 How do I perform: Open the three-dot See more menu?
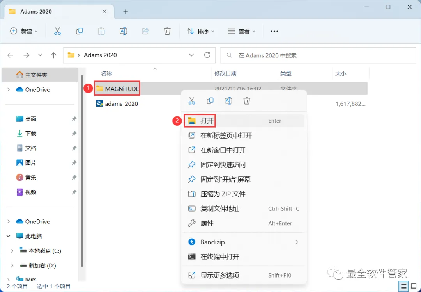click(274, 31)
